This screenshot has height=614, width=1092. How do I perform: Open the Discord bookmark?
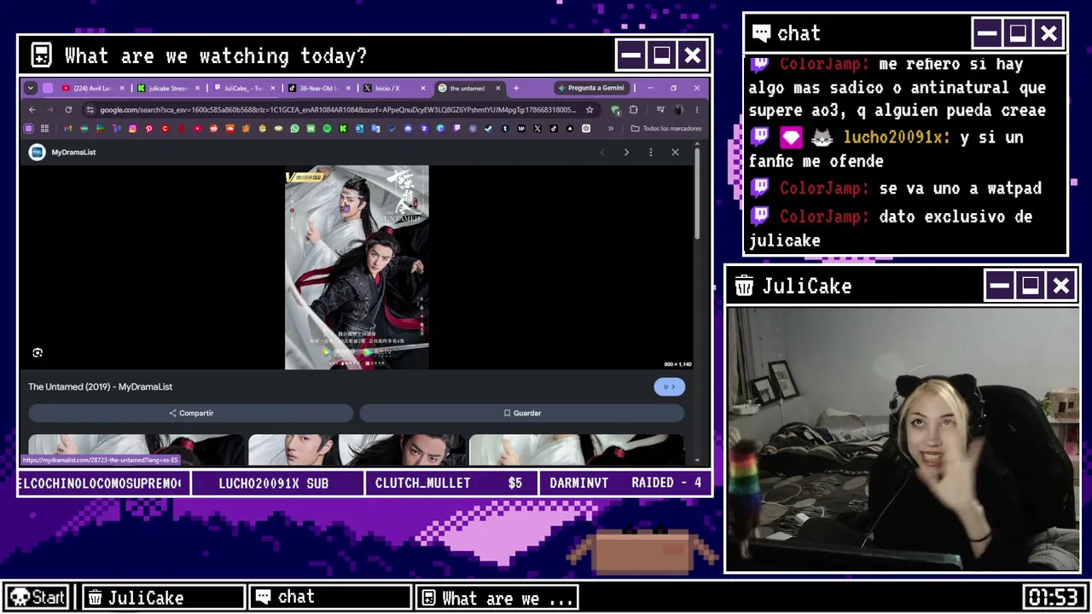point(408,129)
